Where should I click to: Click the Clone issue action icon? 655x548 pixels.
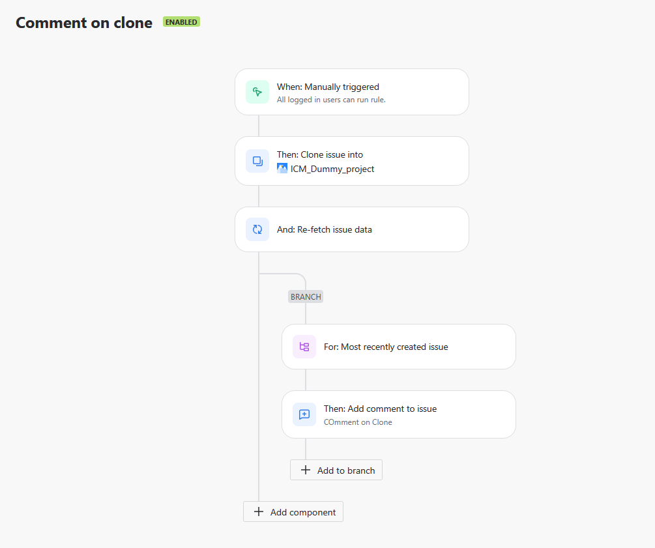257,161
